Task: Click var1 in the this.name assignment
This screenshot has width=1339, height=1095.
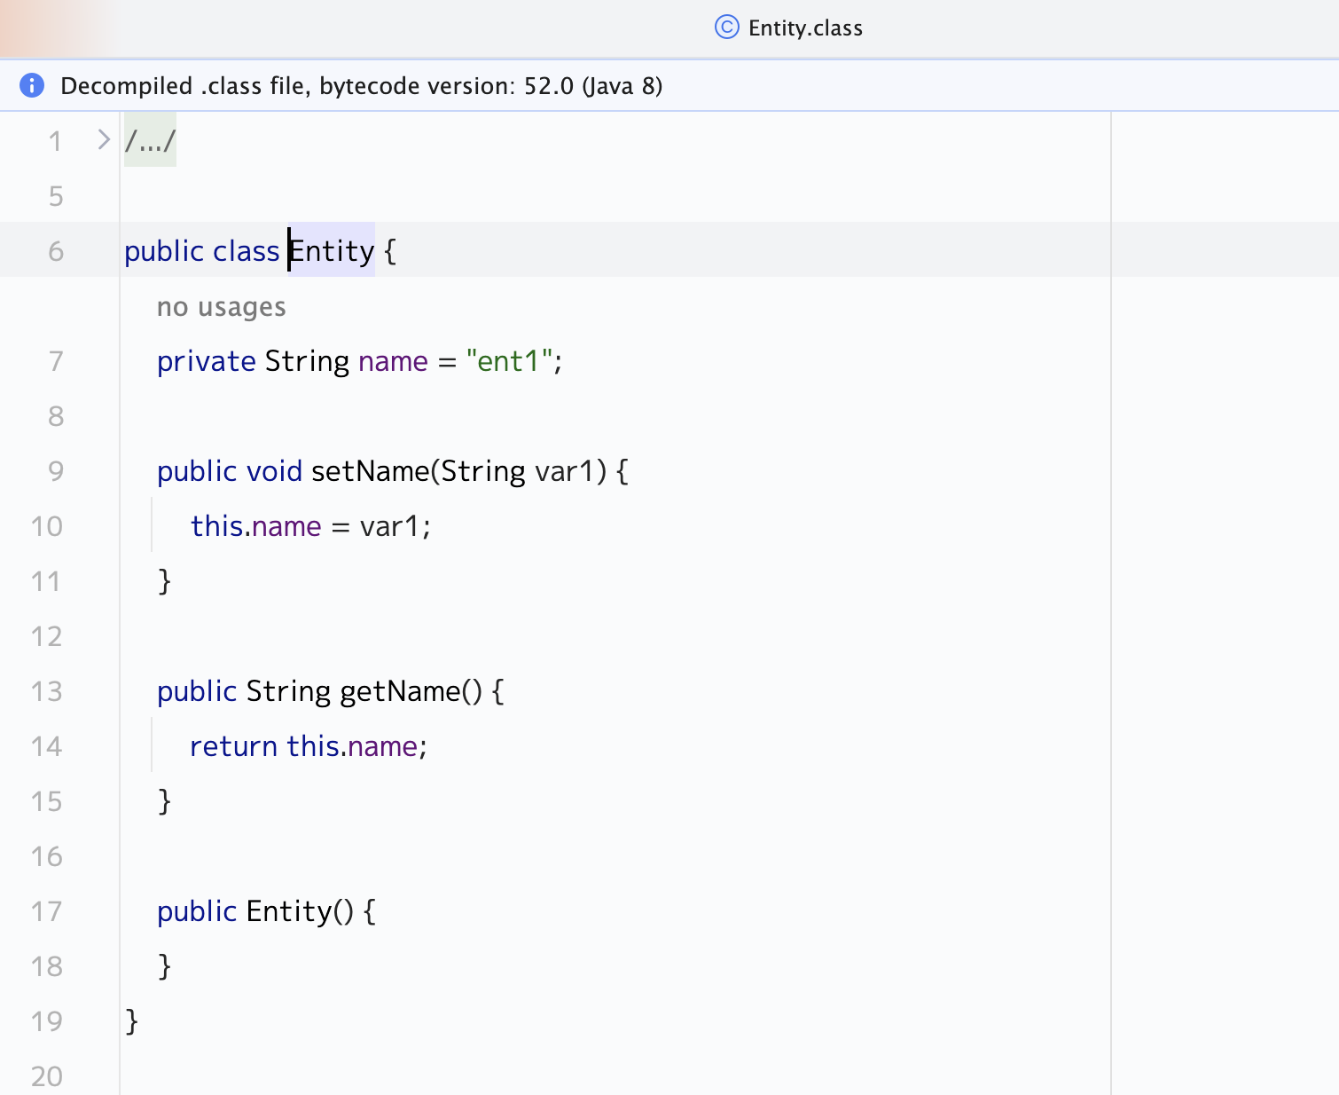Action: click(388, 526)
